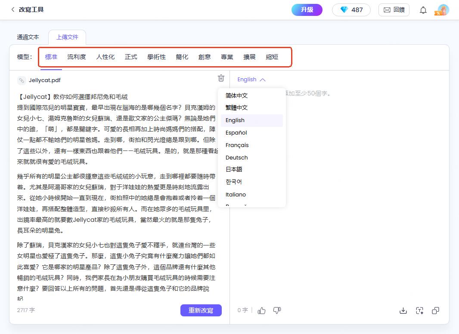Click the paperclip icon beside Jellycat.pdf
This screenshot has height=334, width=459.
point(22,80)
